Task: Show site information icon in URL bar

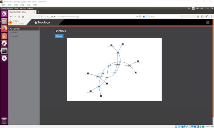Action: 45,16
